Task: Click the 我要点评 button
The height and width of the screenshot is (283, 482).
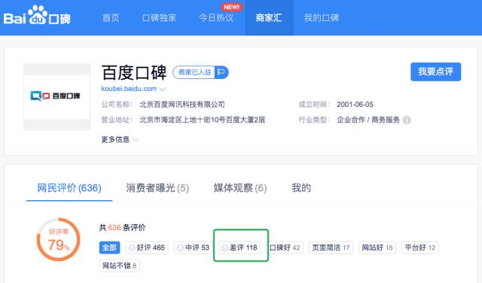Action: [435, 72]
